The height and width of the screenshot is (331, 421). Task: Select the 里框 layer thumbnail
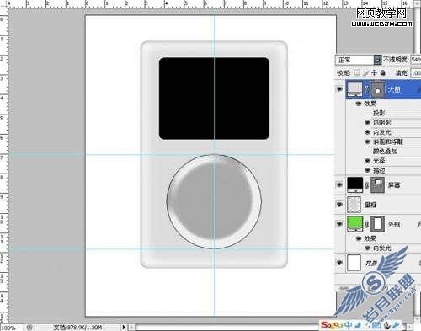pyautogui.click(x=354, y=205)
